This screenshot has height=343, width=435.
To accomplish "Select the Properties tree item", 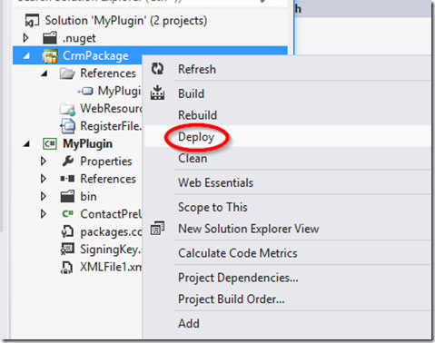I will (106, 162).
